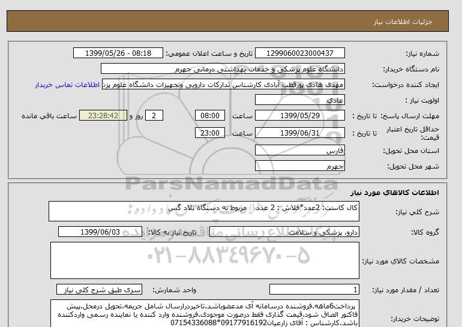462x327 pixels.
Task: Click the label مشخصات کالای مورد نیاز
Action: coord(401,261)
